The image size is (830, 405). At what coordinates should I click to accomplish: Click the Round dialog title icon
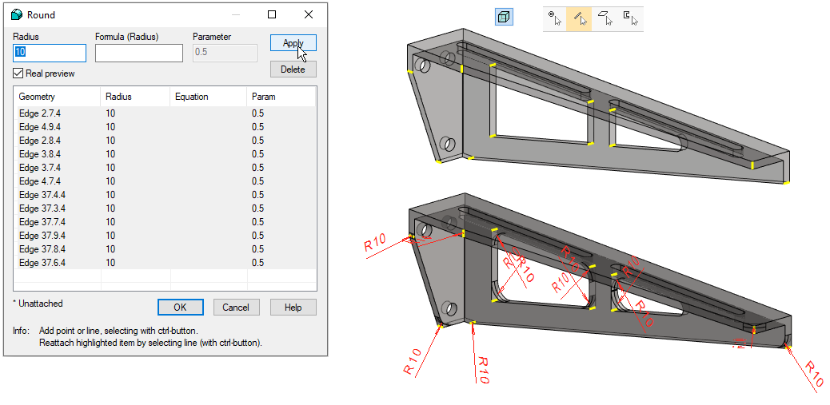[x=16, y=14]
